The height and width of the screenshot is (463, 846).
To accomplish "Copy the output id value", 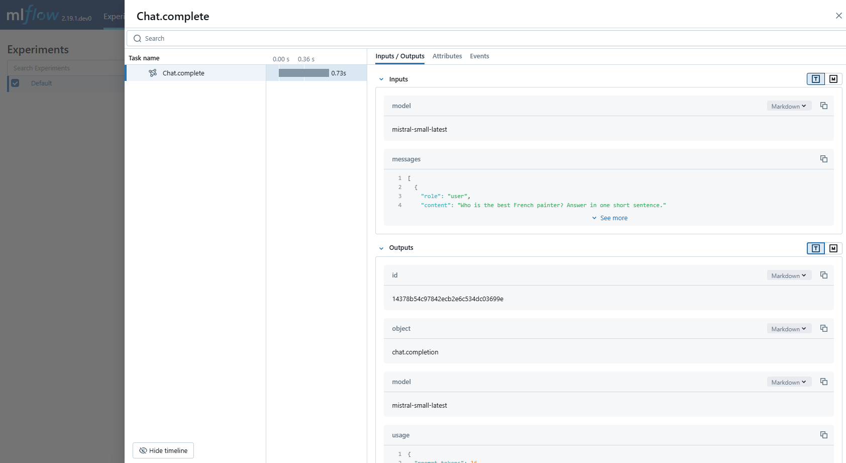I will pos(823,275).
